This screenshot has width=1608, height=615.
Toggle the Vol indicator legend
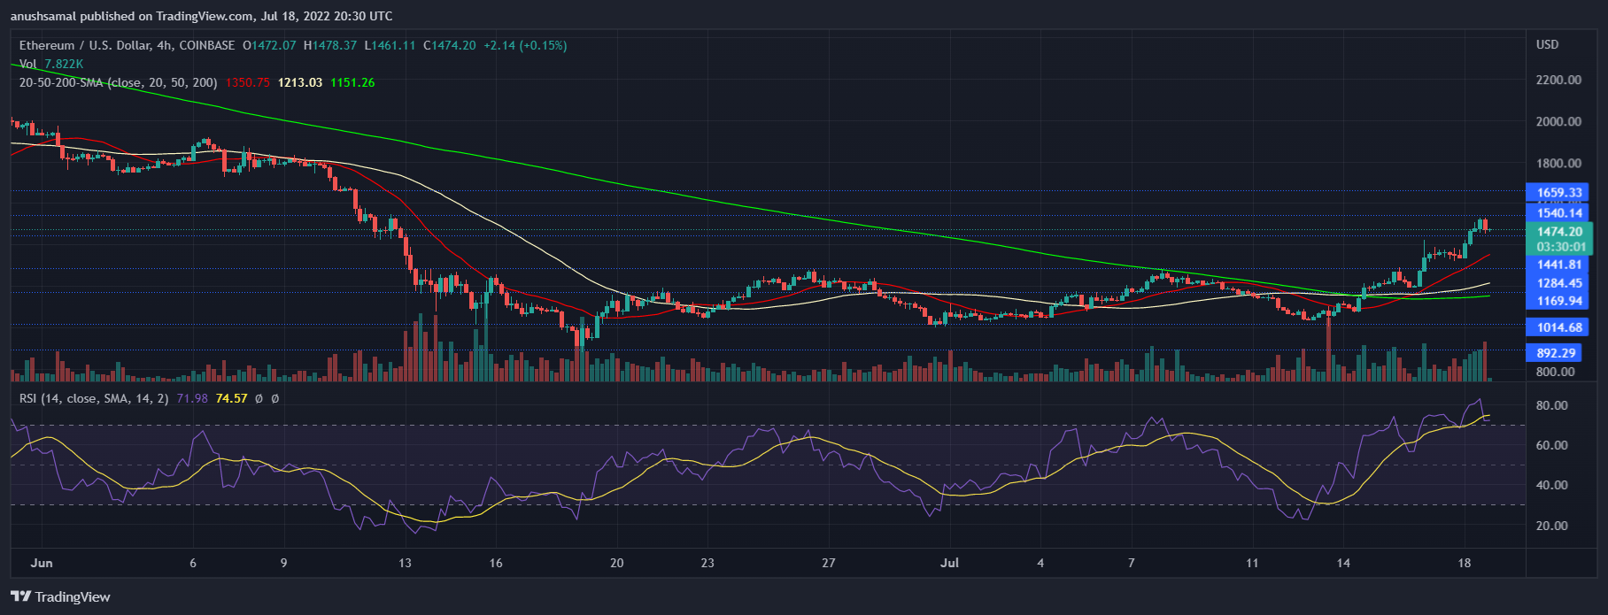28,64
